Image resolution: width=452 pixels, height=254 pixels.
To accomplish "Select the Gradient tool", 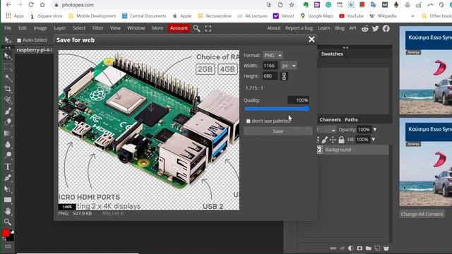I will 8,133.
